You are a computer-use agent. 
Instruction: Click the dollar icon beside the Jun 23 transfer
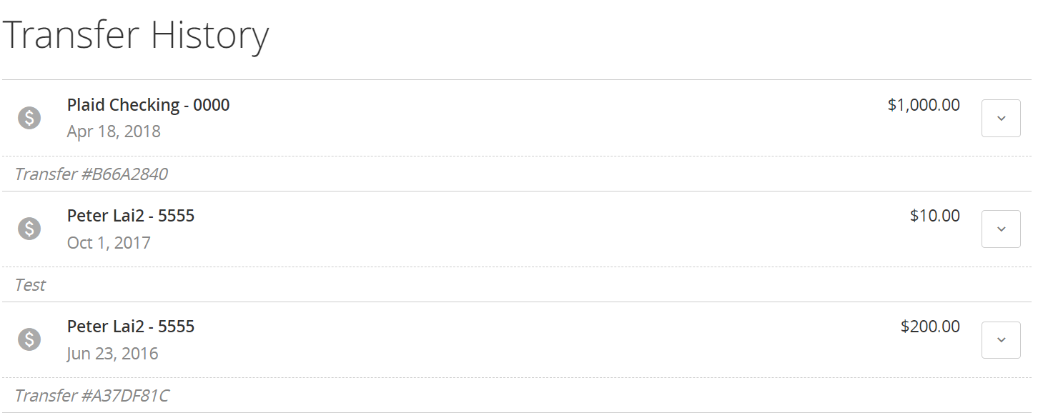tap(29, 339)
